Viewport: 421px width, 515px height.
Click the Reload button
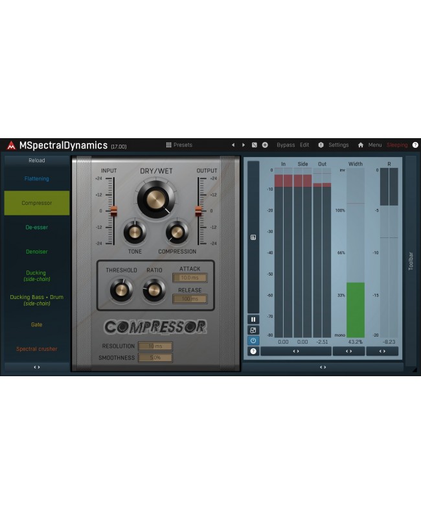(x=37, y=160)
